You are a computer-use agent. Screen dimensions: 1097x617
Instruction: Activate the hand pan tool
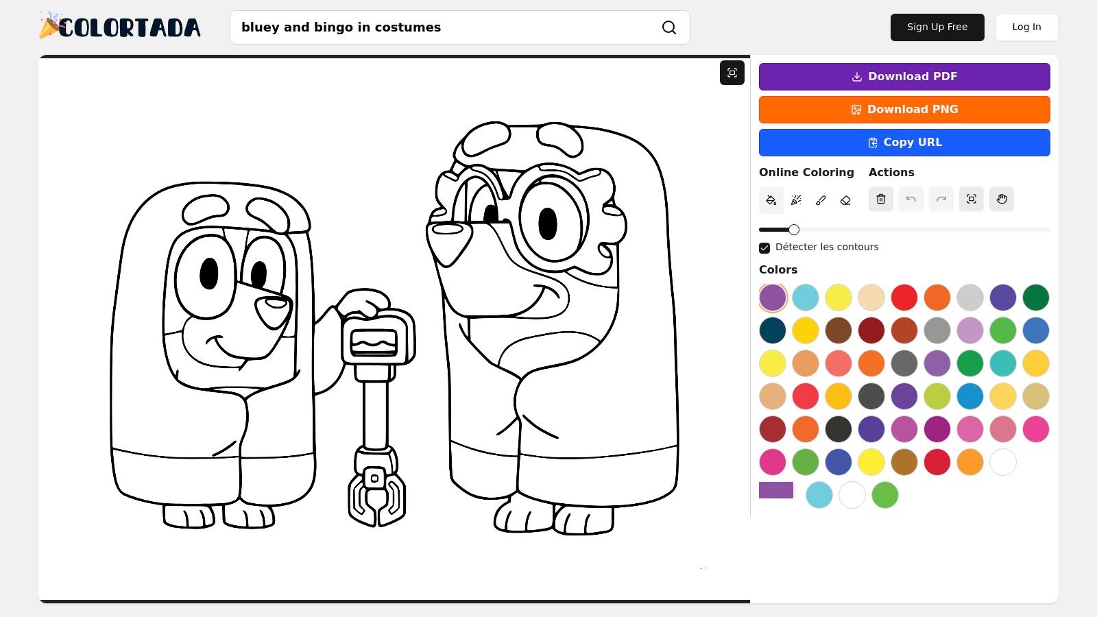[1002, 199]
